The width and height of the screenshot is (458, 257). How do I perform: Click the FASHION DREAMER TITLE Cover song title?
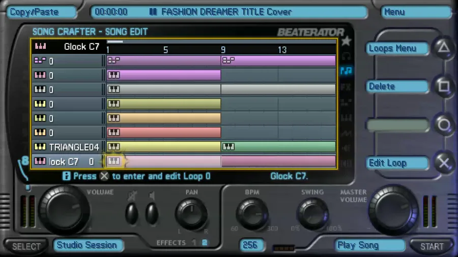point(226,12)
